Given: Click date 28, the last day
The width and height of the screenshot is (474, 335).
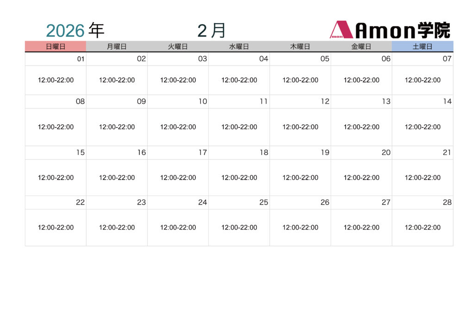Looking at the screenshot, I should pos(447,202).
